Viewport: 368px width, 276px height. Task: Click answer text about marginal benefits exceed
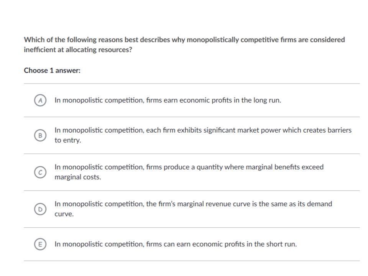[189, 167]
